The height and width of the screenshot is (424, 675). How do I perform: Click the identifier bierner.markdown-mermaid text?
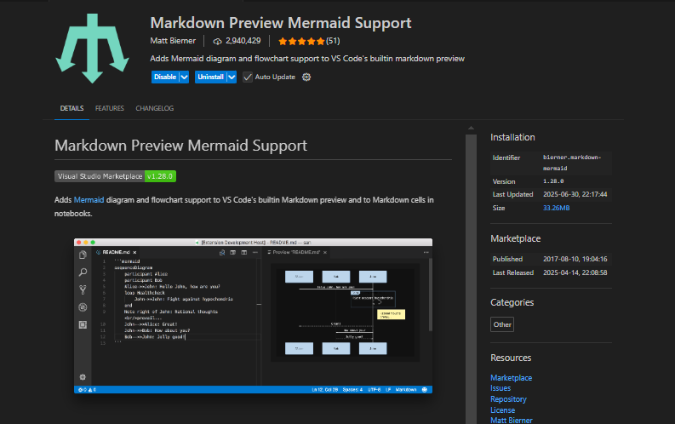572,163
